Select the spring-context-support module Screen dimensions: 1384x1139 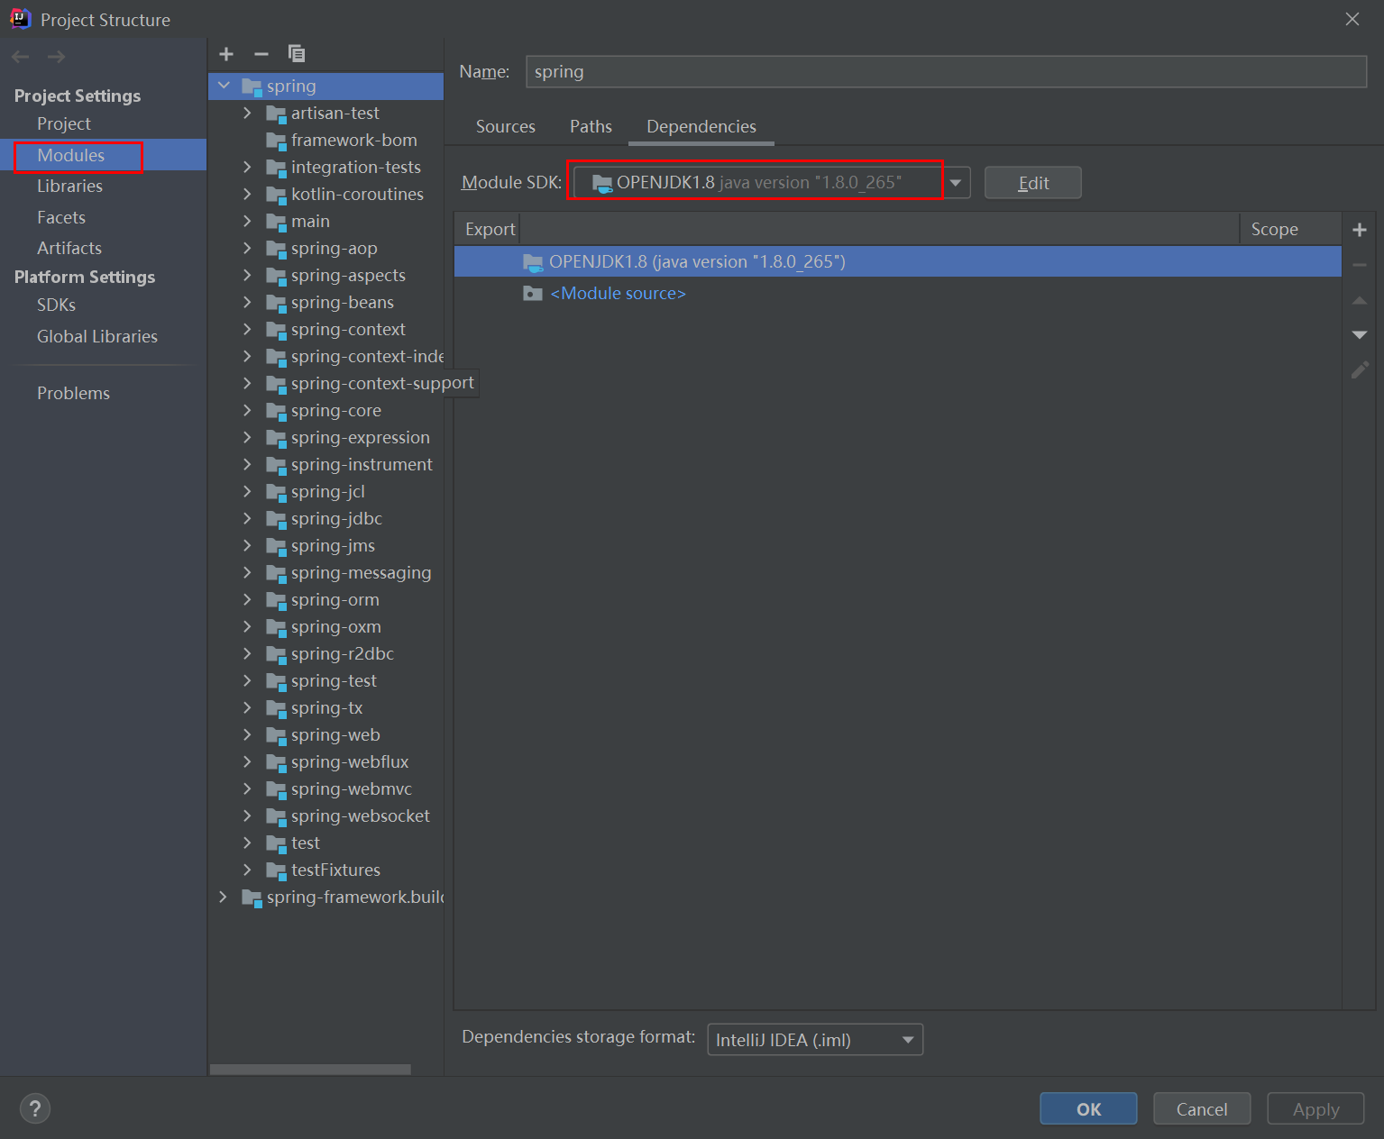click(x=382, y=383)
